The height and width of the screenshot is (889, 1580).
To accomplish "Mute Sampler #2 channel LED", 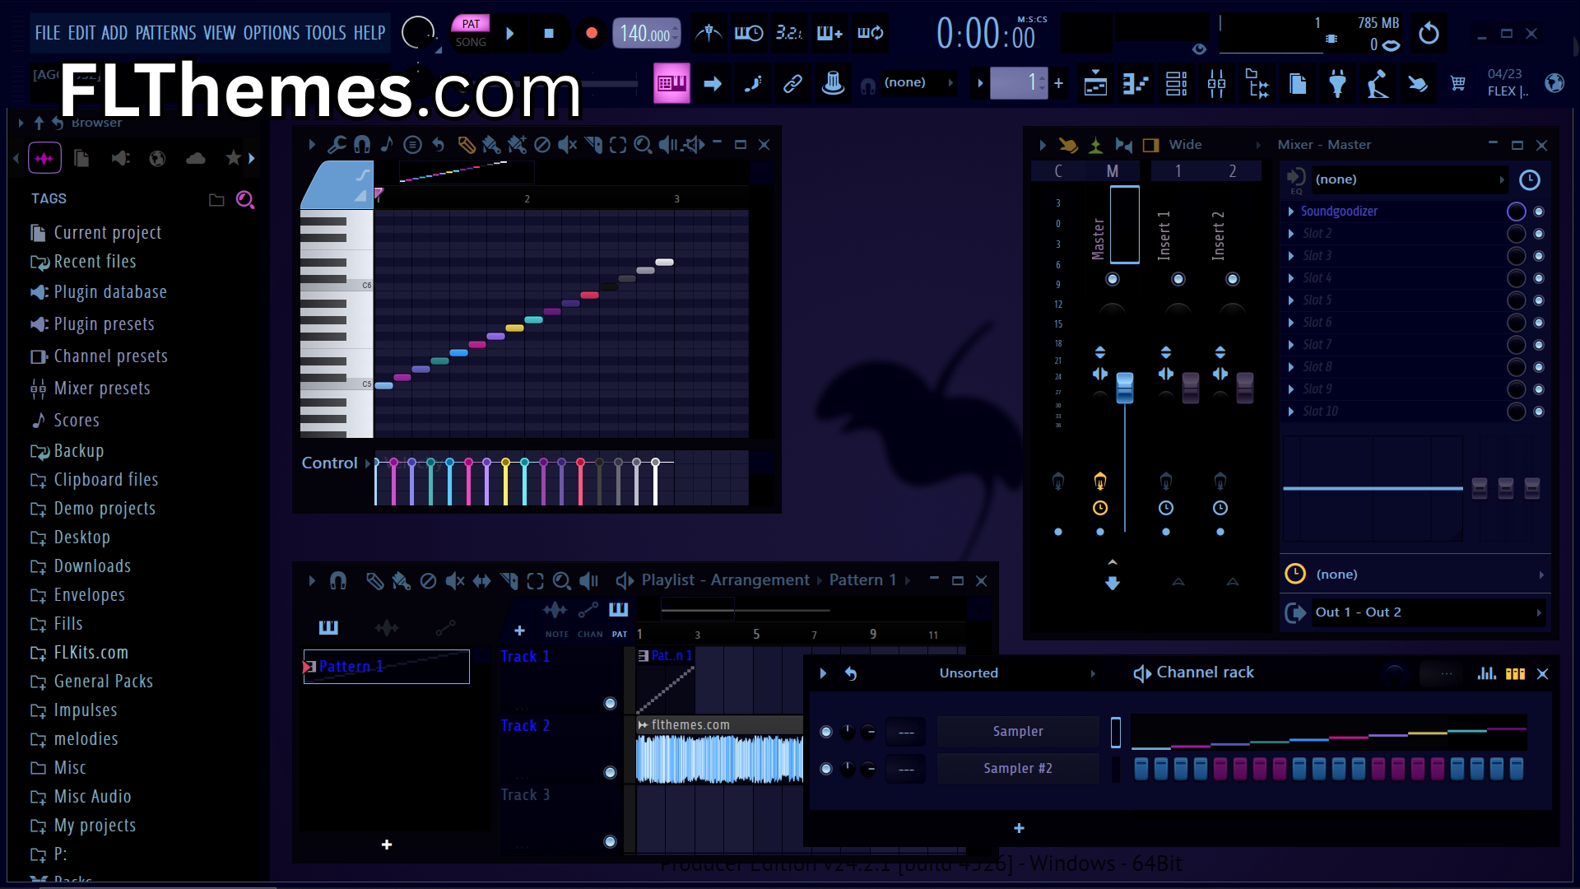I will coord(826,769).
